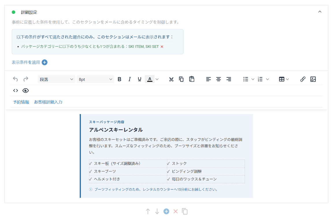Image resolution: width=331 pixels, height=218 pixels.
Task: Click the ストック table cell
Action: pos(206,163)
